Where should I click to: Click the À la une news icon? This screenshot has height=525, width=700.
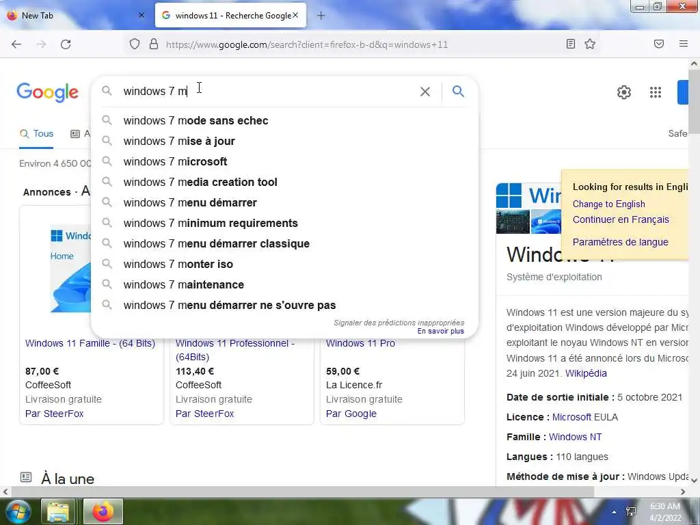coord(26,477)
